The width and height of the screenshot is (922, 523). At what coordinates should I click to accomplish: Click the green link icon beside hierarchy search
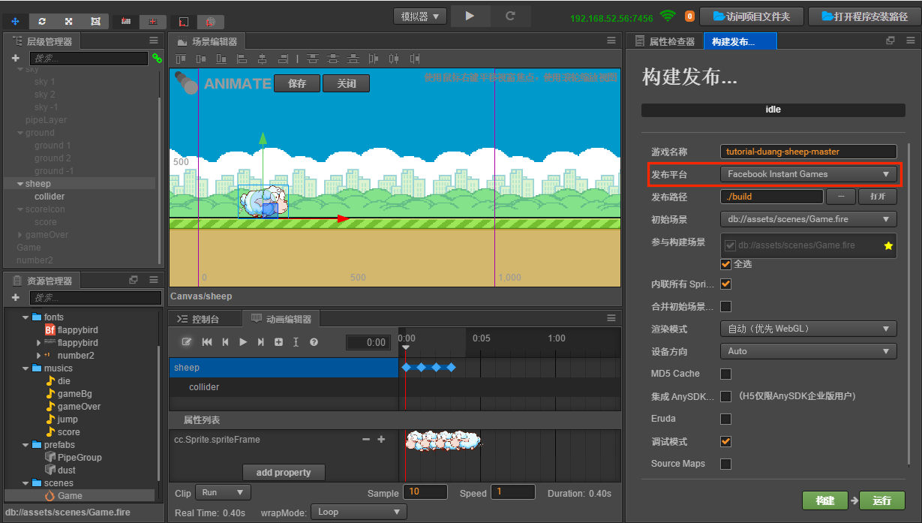coord(156,57)
